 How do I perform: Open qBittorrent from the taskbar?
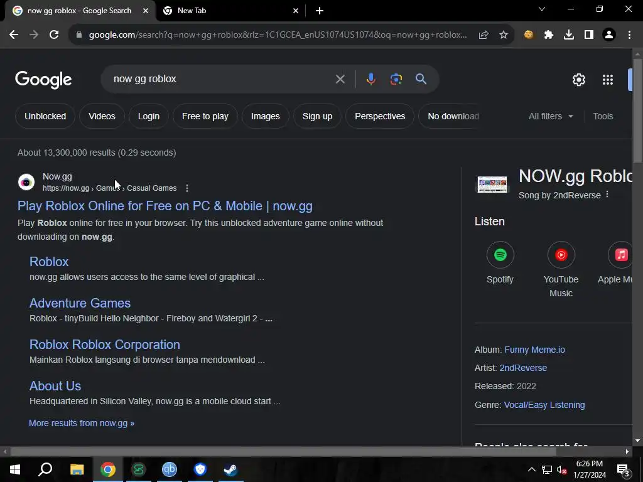[169, 469]
